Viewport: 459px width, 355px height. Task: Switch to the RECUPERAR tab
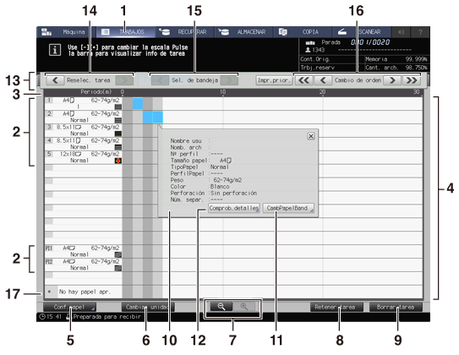click(x=185, y=32)
